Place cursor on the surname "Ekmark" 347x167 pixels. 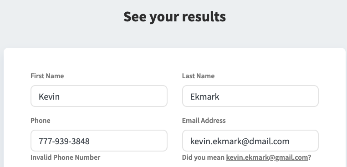pos(205,96)
